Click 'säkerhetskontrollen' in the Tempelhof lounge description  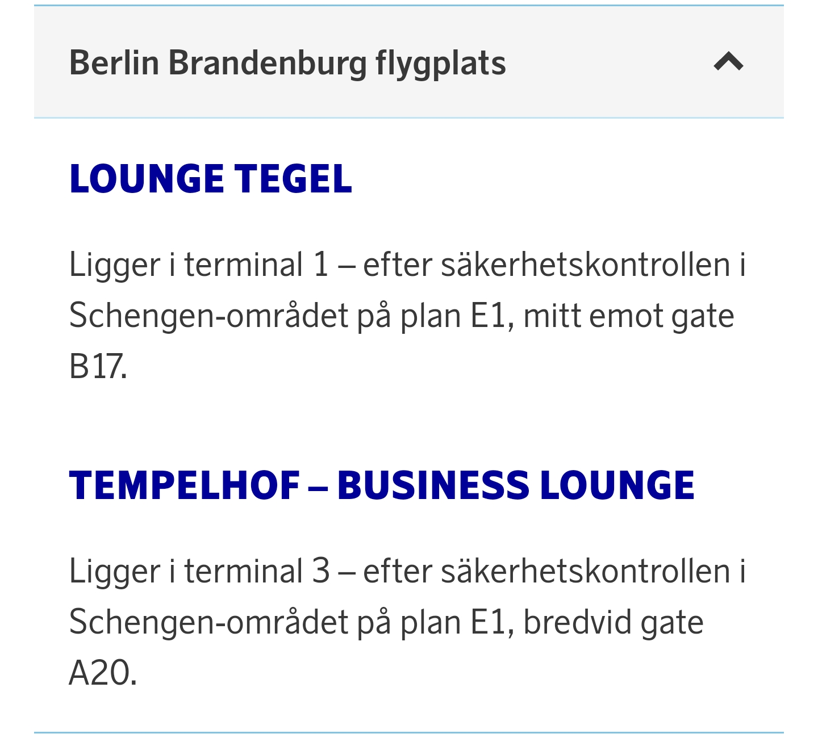click(x=585, y=571)
